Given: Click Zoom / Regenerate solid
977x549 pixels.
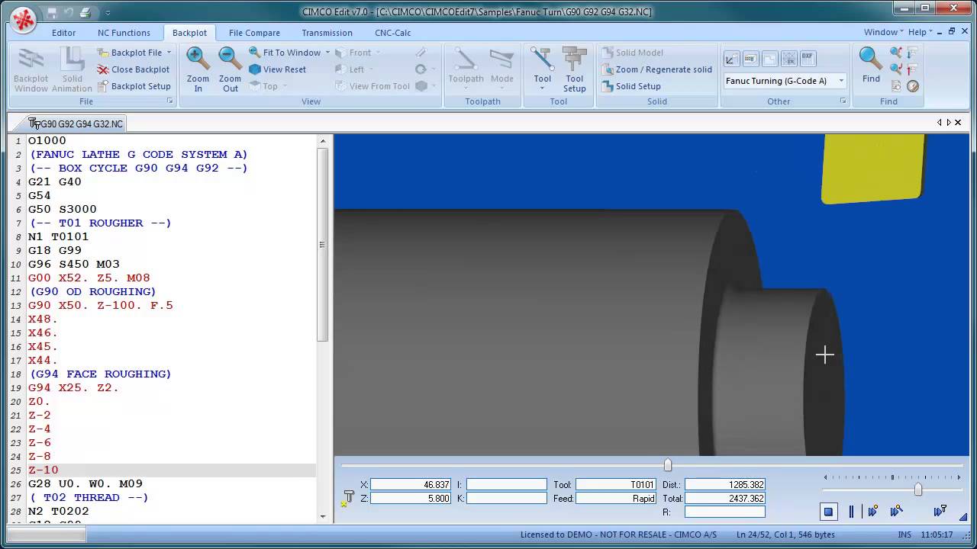Looking at the screenshot, I should pos(656,69).
